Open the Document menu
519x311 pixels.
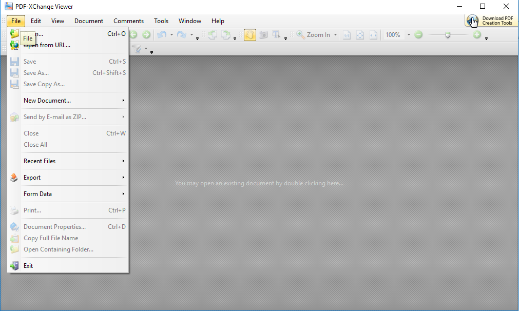(89, 21)
